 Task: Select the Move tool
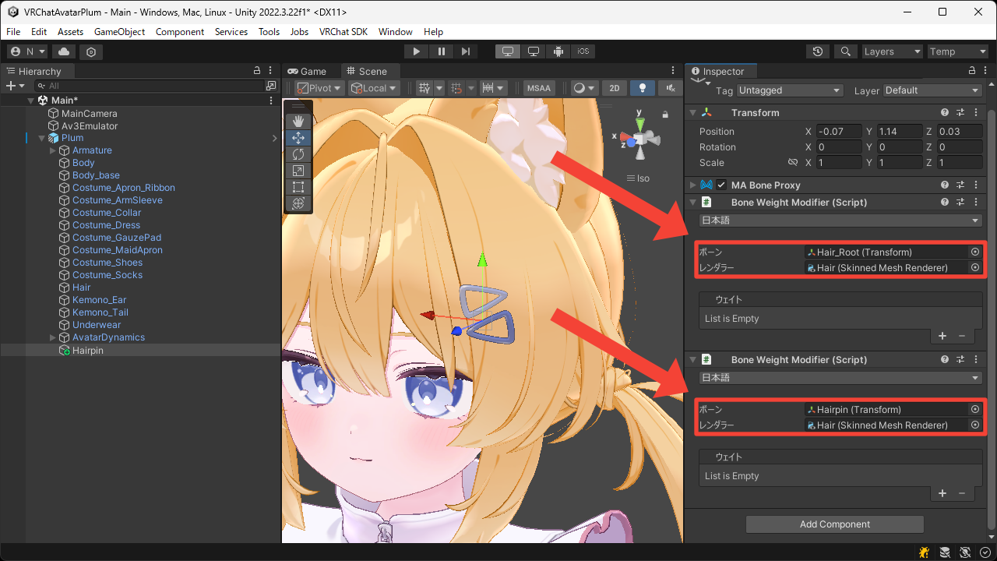coord(298,137)
